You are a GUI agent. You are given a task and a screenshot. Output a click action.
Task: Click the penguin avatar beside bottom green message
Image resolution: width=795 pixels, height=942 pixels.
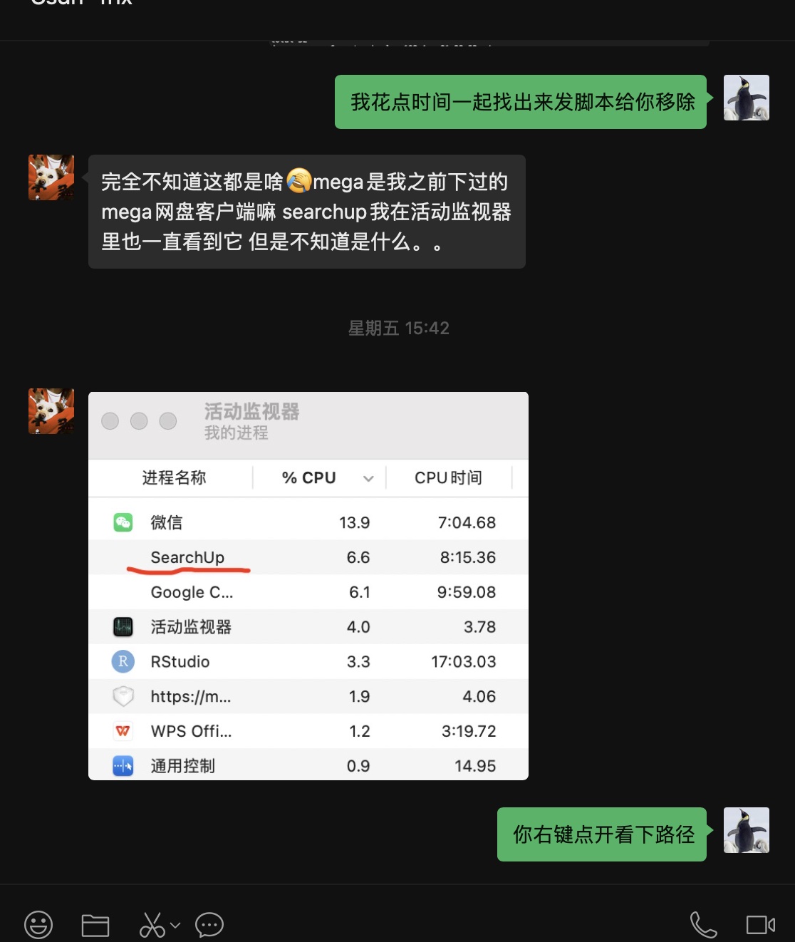747,830
